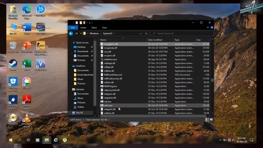263x148 pixels.
Task: Select the Steam desktop shortcut
Action: click(13, 65)
